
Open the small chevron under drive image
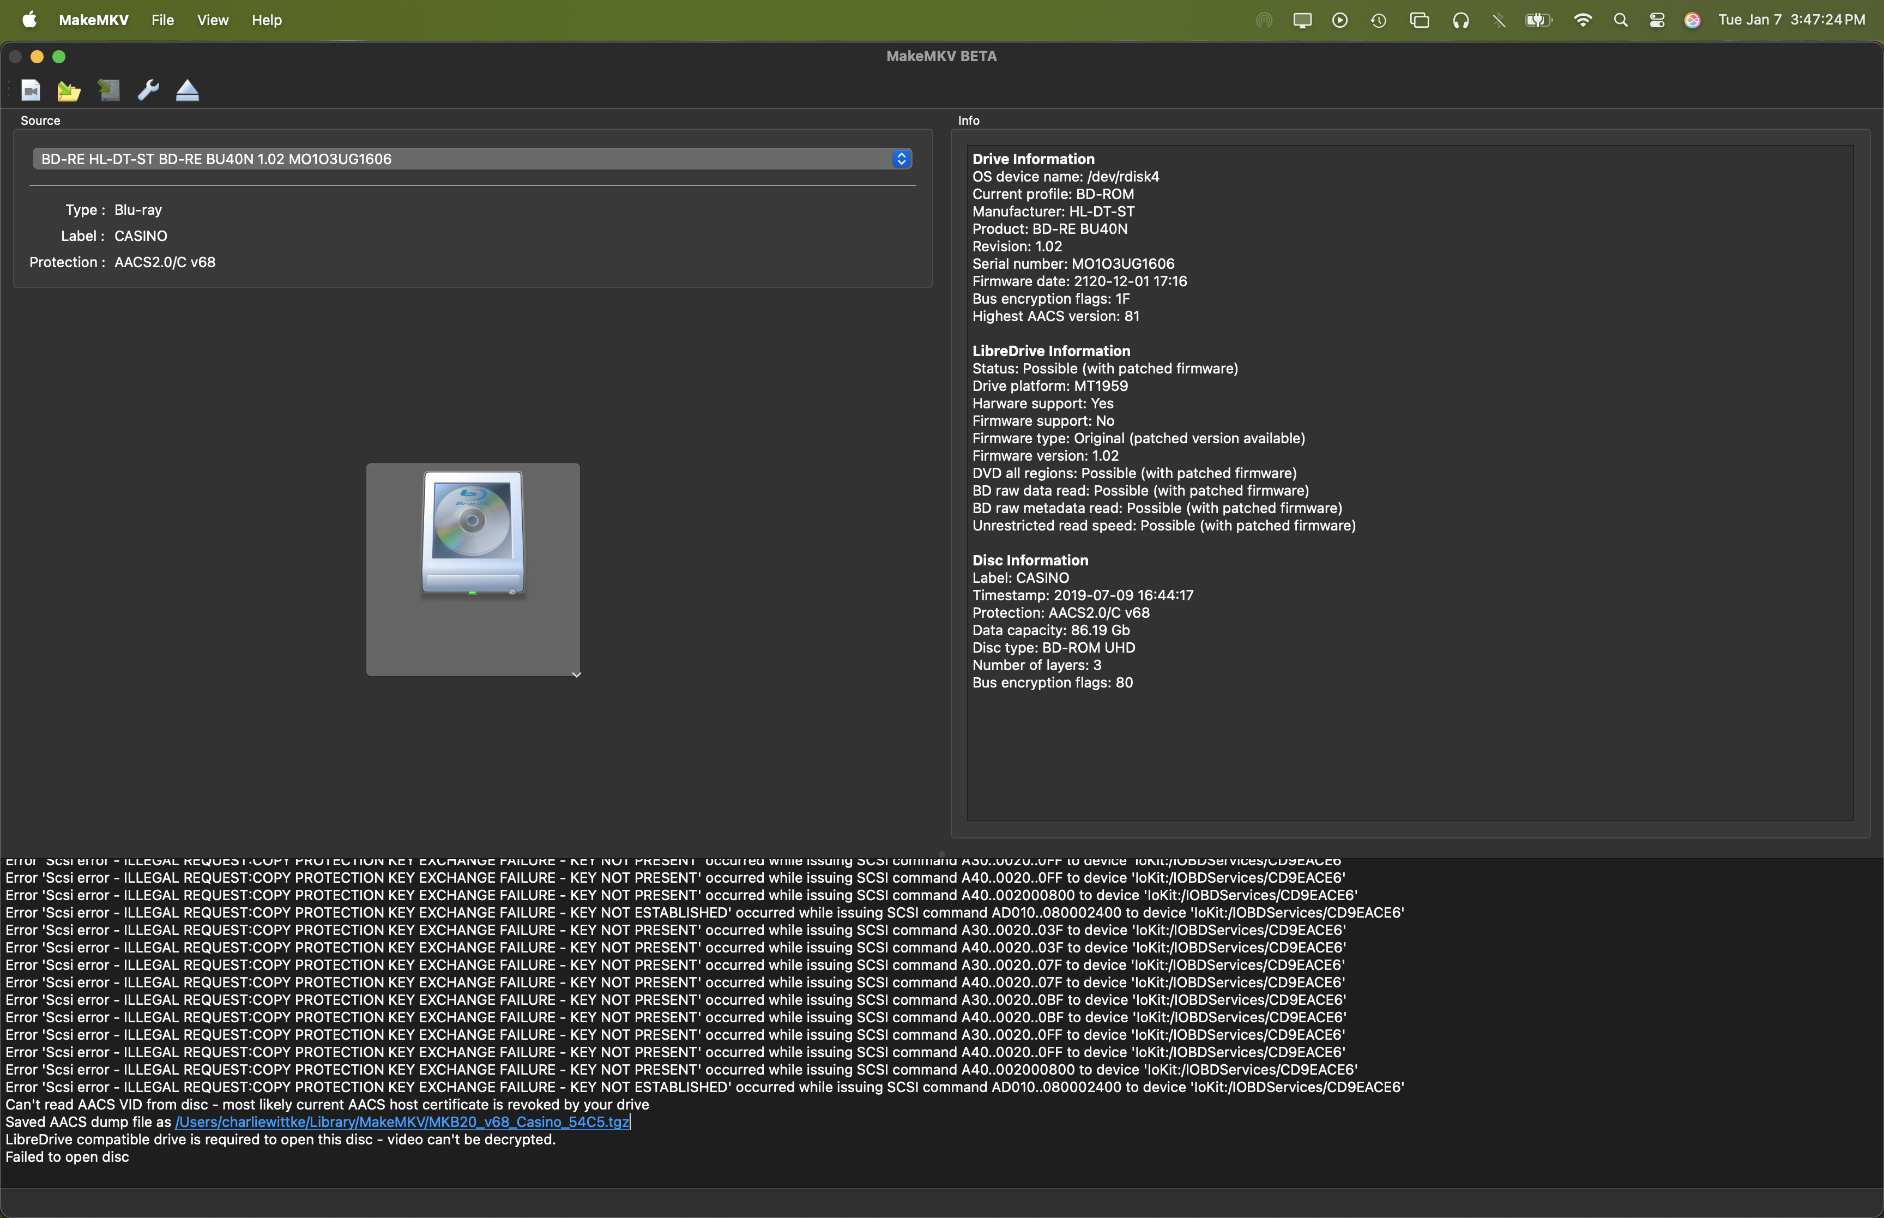(x=576, y=674)
